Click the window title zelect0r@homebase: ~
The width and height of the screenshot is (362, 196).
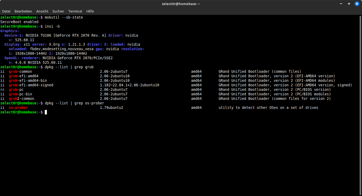[181, 4]
